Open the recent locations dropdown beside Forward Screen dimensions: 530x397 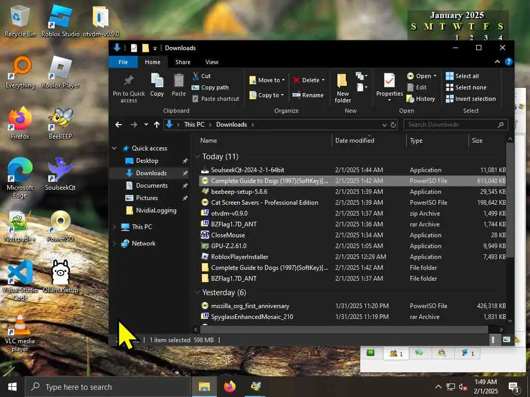[x=146, y=125]
